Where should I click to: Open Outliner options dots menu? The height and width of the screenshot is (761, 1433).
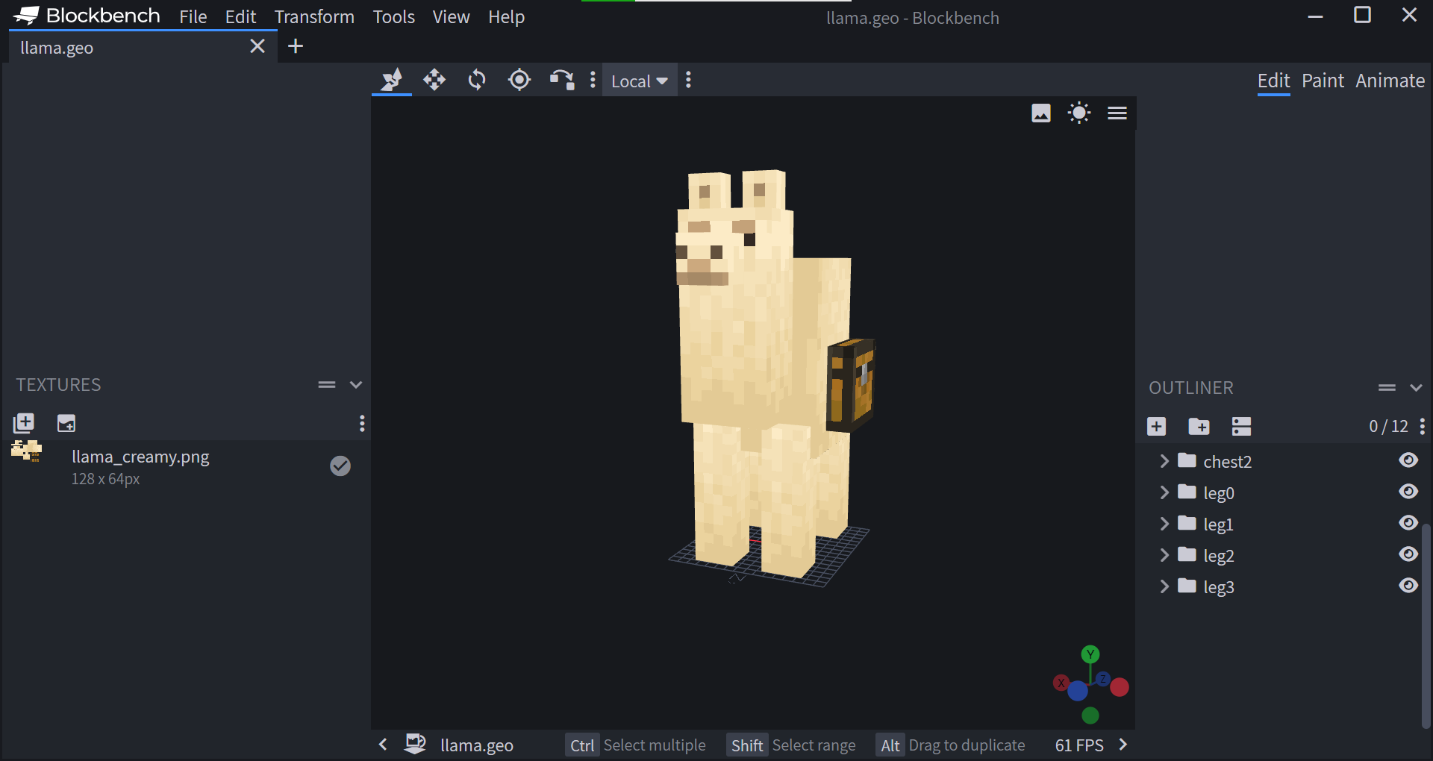pos(1423,426)
